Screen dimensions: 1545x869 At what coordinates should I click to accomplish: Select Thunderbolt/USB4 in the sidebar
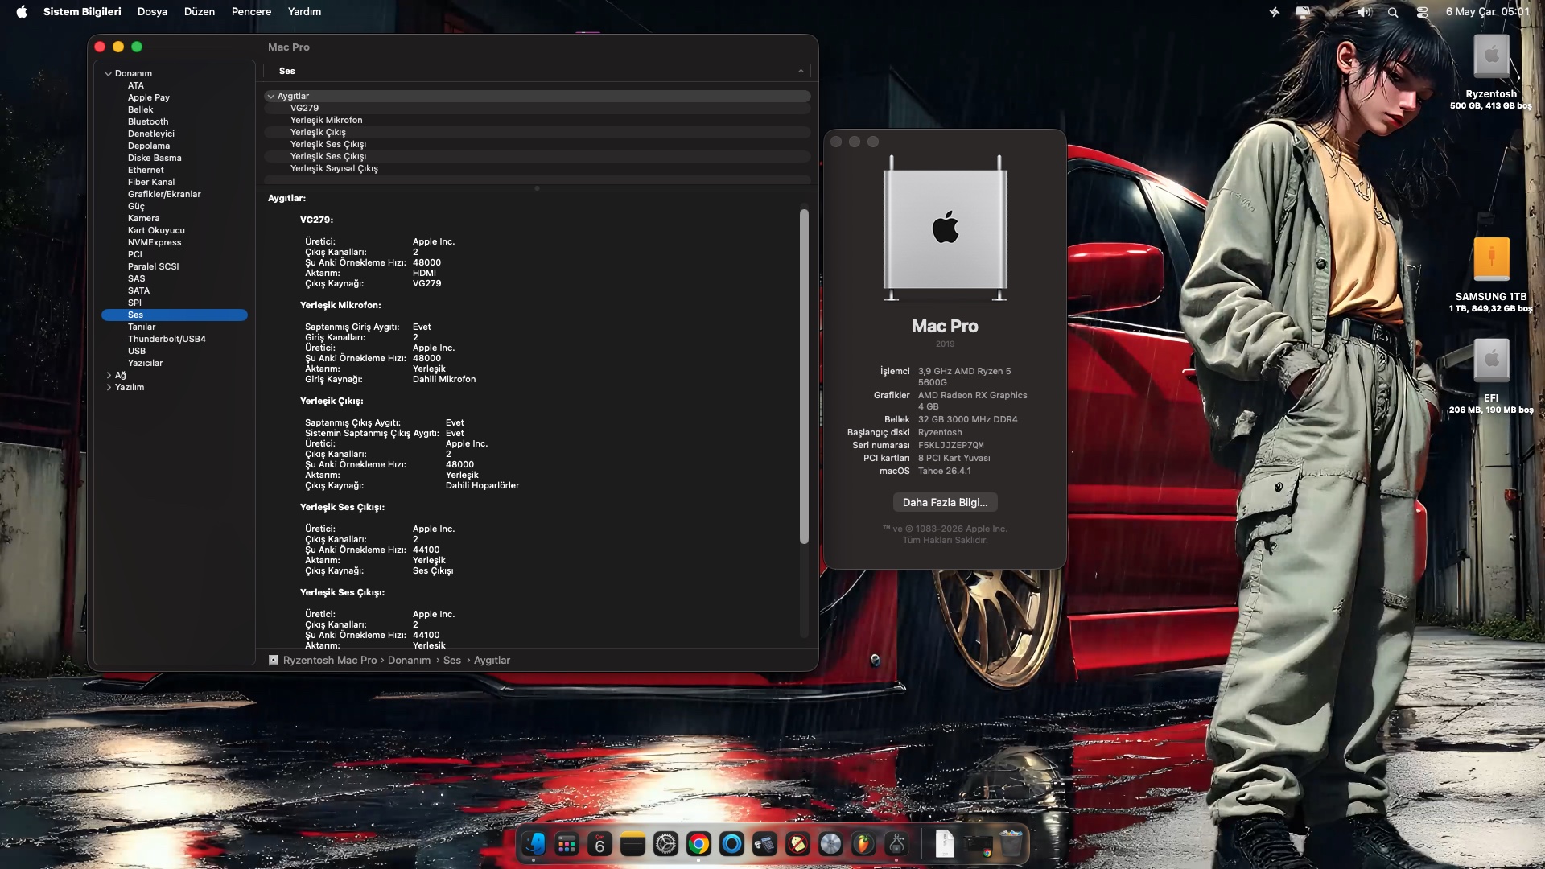click(x=167, y=339)
